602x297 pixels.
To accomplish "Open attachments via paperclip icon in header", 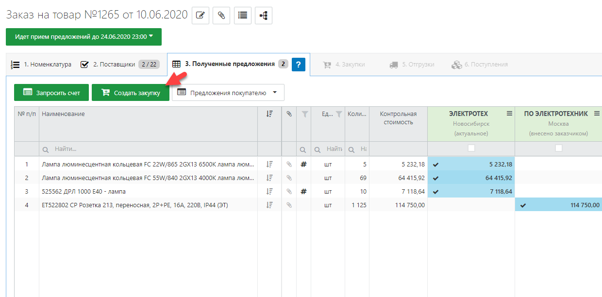I will click(221, 16).
